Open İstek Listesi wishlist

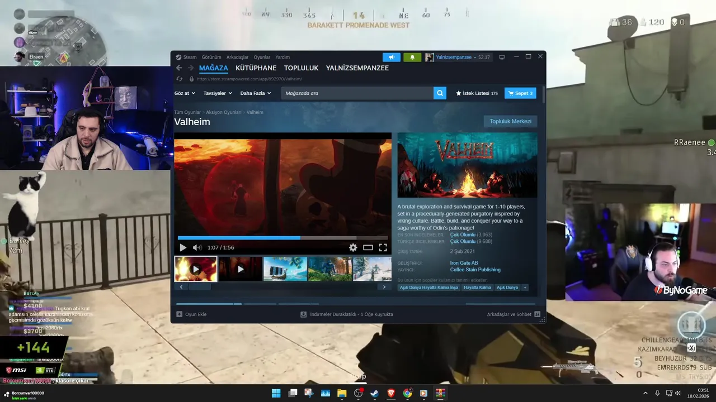point(477,93)
